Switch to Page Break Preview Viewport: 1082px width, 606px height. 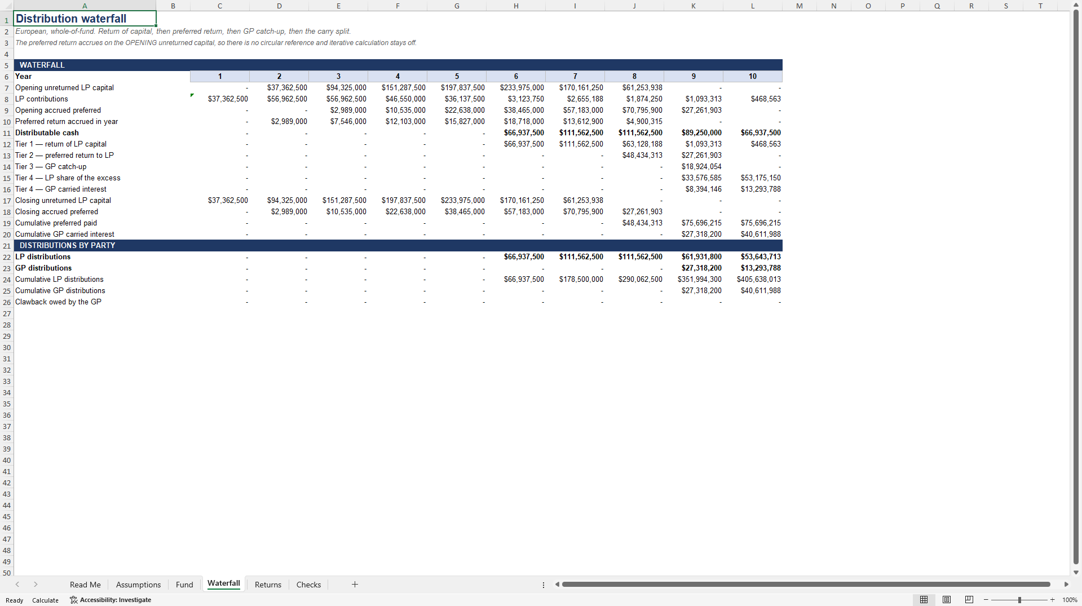(969, 600)
